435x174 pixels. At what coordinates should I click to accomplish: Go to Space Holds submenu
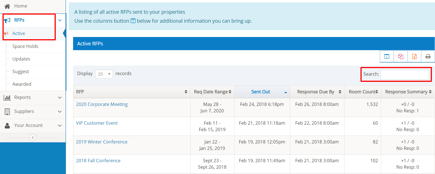coord(25,46)
